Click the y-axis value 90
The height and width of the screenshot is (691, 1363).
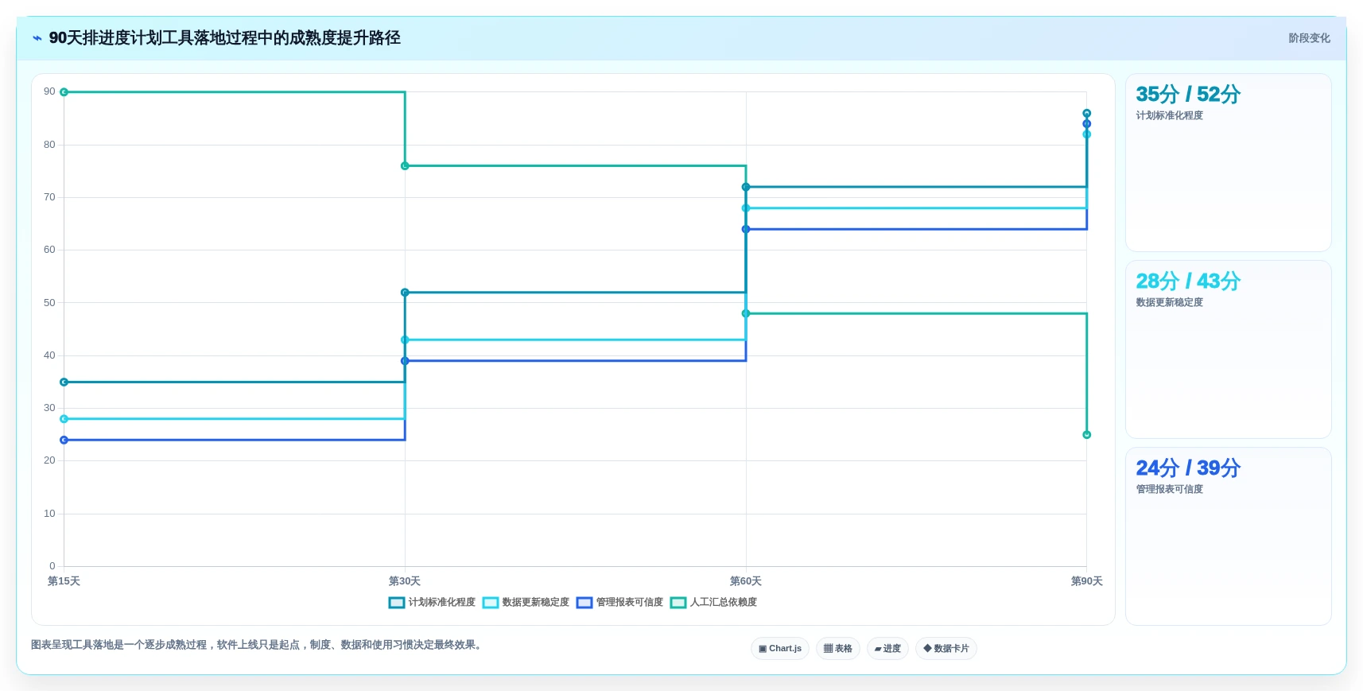(49, 91)
